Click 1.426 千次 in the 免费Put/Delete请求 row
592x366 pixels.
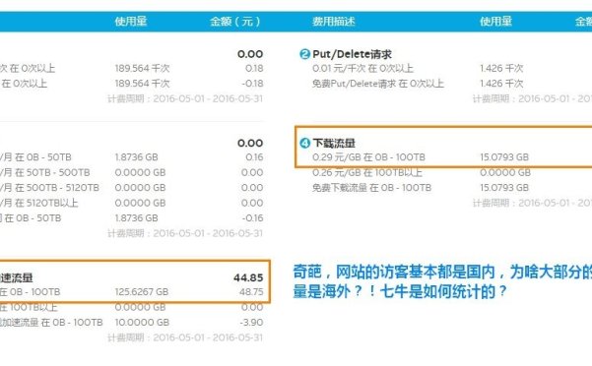[x=501, y=84]
